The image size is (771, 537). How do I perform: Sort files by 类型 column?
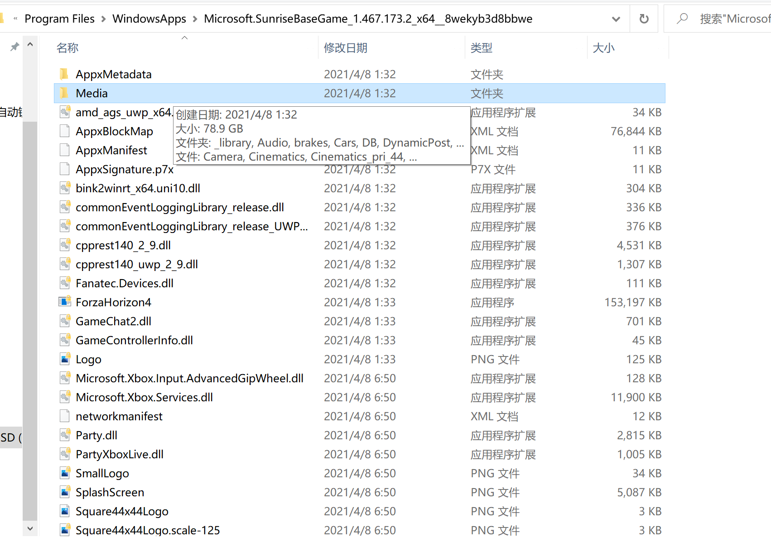click(481, 48)
